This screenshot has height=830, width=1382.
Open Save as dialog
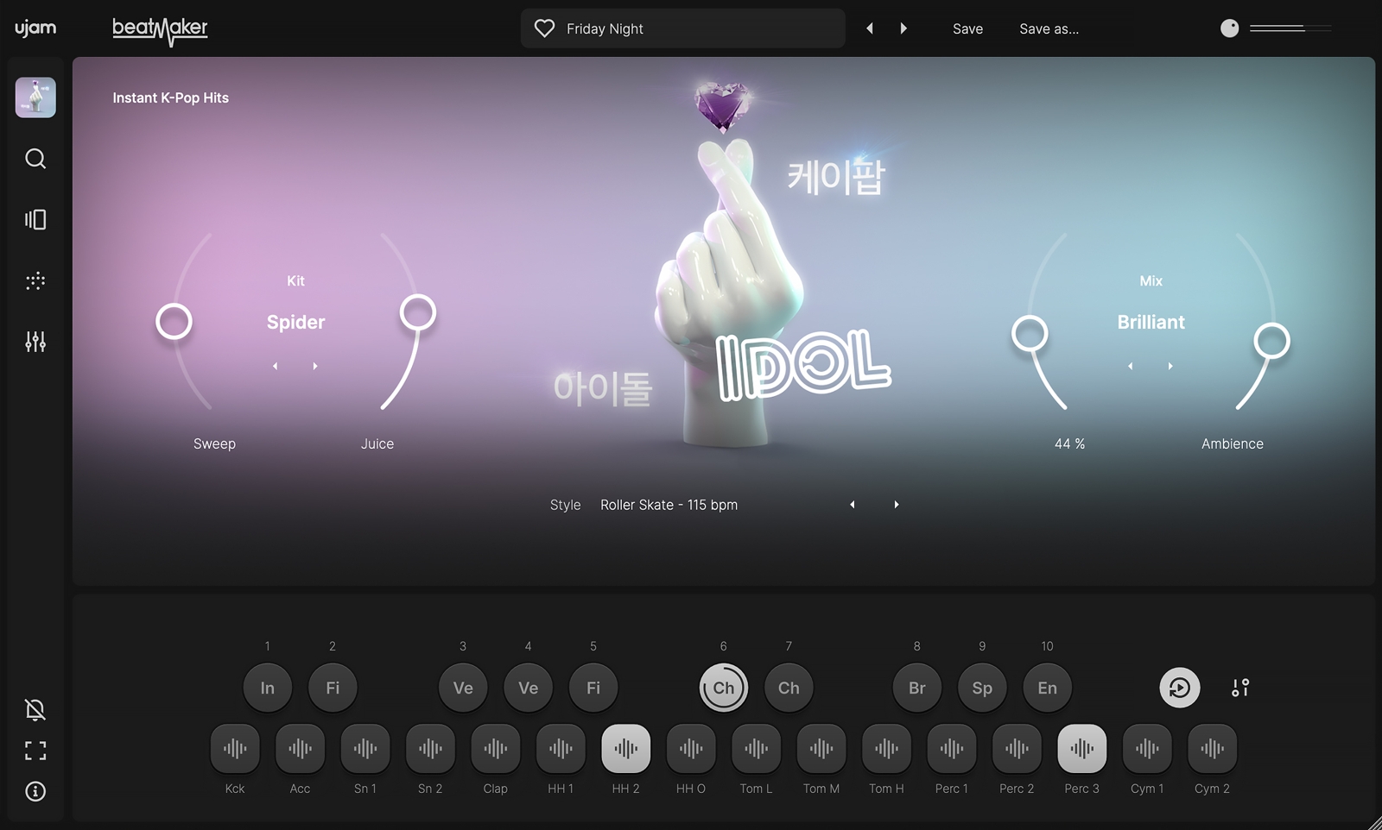point(1049,28)
